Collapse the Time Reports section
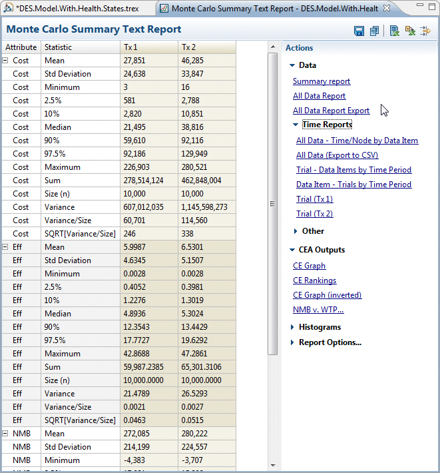Image resolution: width=440 pixels, height=473 pixels. pos(296,125)
